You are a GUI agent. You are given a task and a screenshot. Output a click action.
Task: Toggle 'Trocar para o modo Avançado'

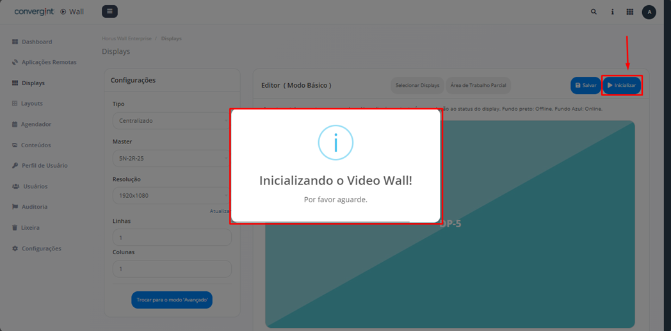172,300
